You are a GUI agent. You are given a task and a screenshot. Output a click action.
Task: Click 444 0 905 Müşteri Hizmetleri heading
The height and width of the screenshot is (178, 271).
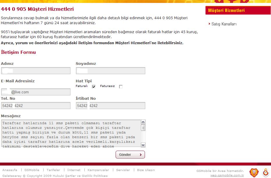coord(37,9)
